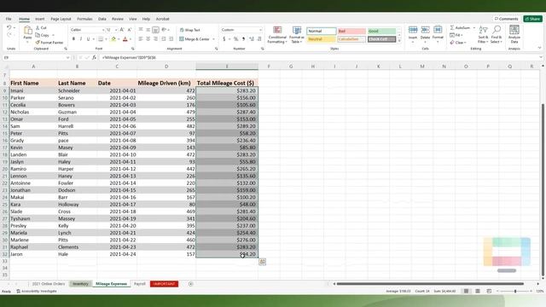
Task: Open Conditional Formatting menu
Action: click(x=277, y=35)
